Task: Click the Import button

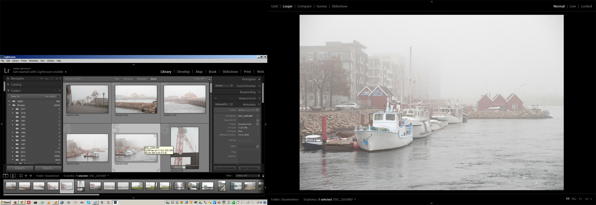Action: [x=20, y=168]
